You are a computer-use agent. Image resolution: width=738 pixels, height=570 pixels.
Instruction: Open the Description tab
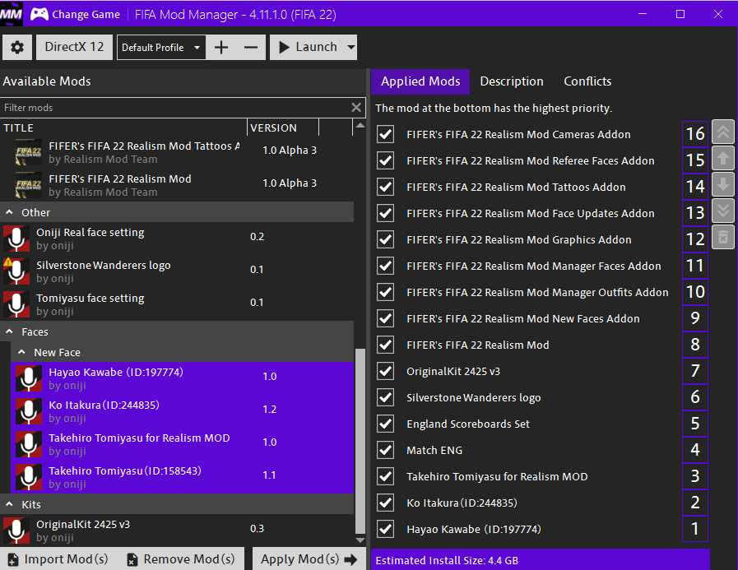[x=512, y=81]
